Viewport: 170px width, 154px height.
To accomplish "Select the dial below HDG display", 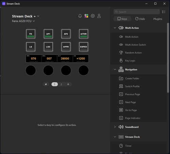I will pos(48,70).
